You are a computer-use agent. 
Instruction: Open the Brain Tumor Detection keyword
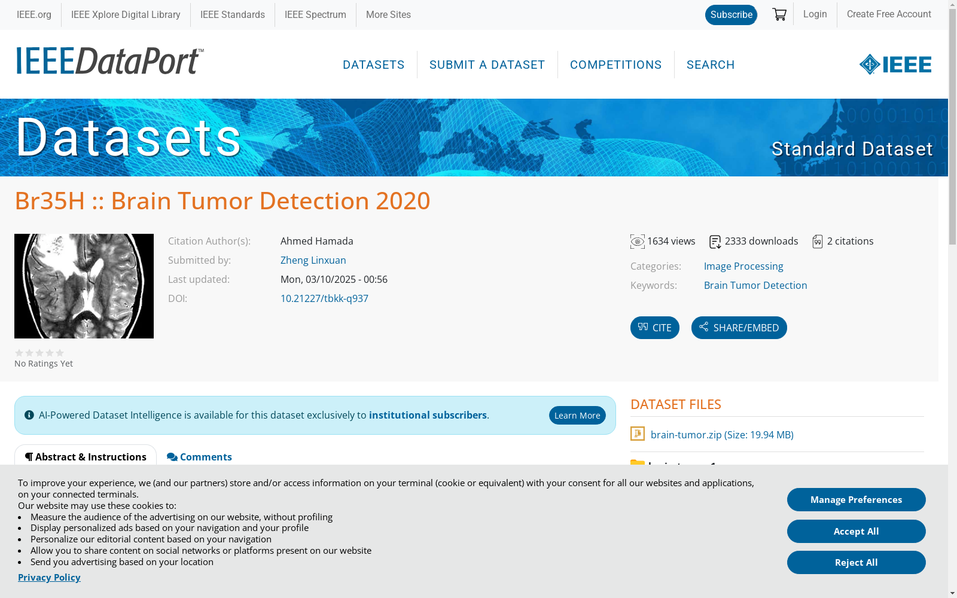(755, 285)
